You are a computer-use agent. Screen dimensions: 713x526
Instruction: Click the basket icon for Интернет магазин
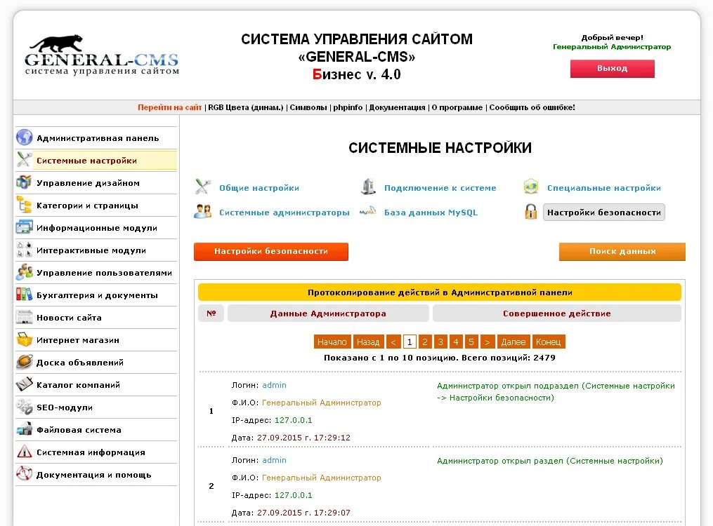[24, 339]
